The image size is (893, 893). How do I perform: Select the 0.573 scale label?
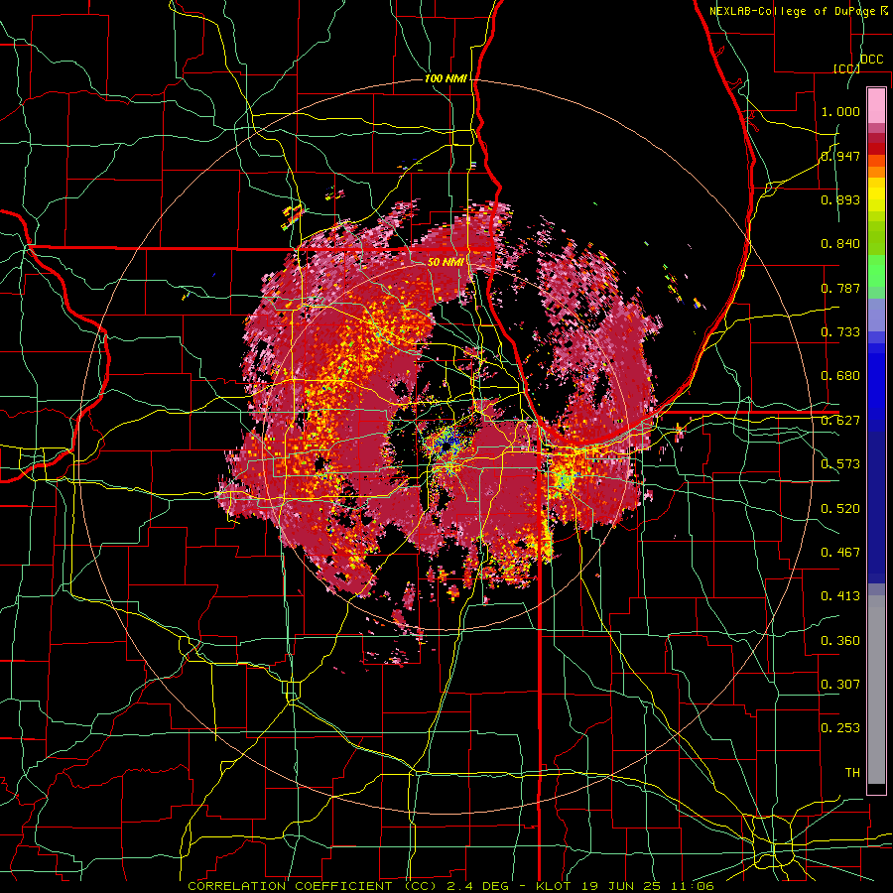(840, 464)
